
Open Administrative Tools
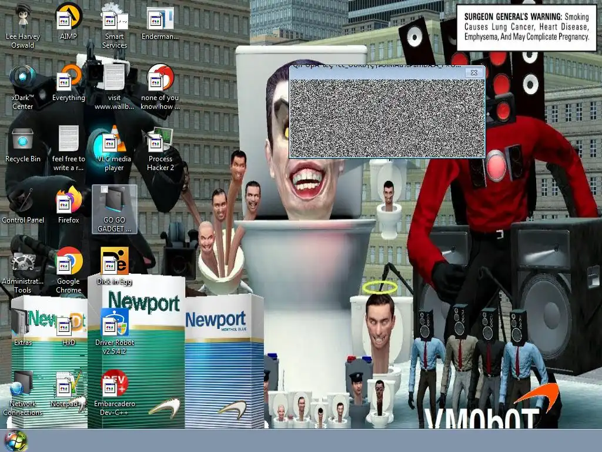pyautogui.click(x=23, y=271)
